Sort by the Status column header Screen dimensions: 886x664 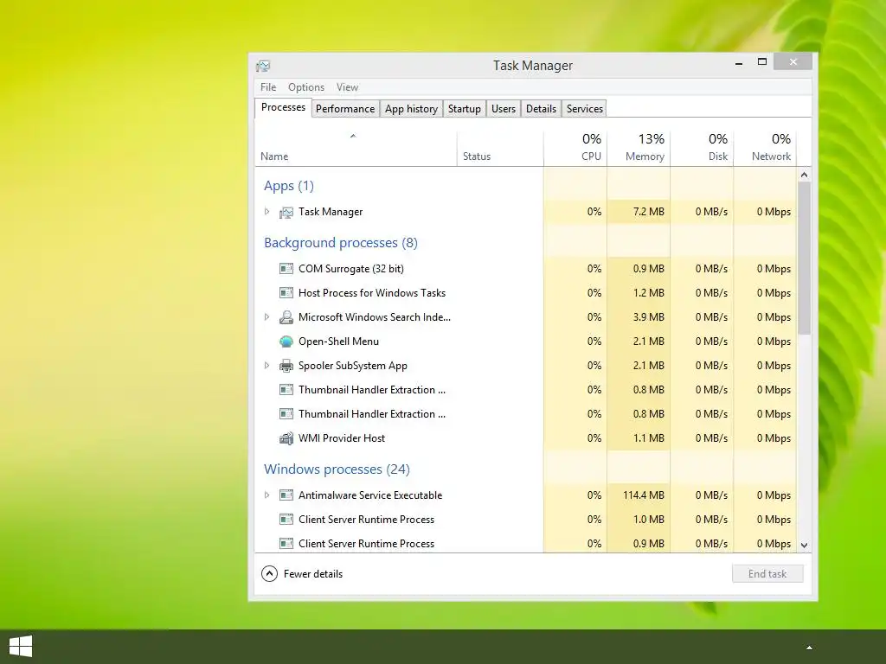pyautogui.click(x=500, y=149)
